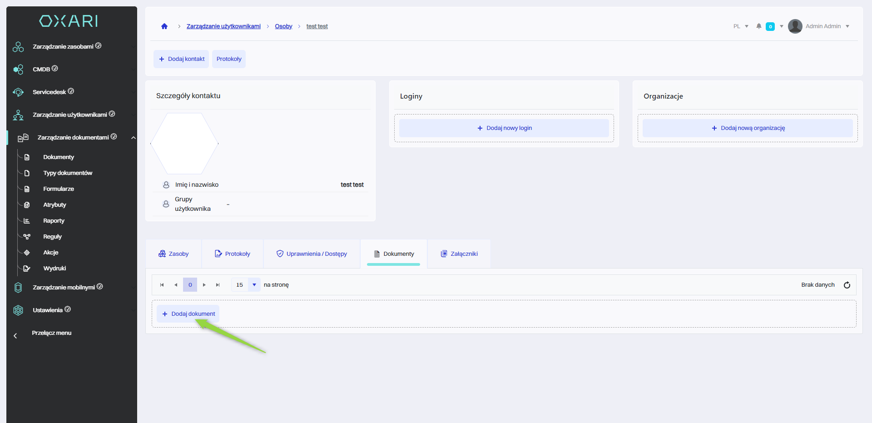Open the notifications bell icon
This screenshot has height=423, width=872.
[758, 26]
